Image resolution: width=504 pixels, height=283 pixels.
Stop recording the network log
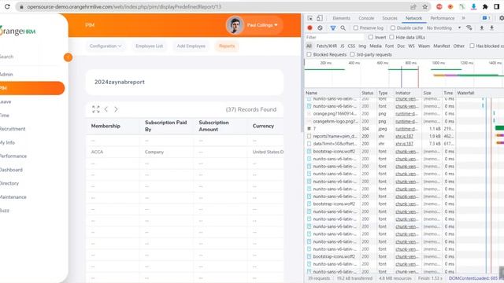[309, 28]
